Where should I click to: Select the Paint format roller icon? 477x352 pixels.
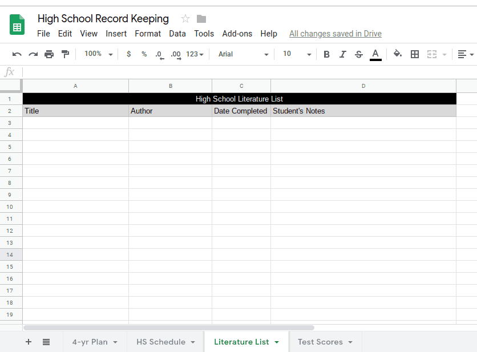(x=65, y=54)
